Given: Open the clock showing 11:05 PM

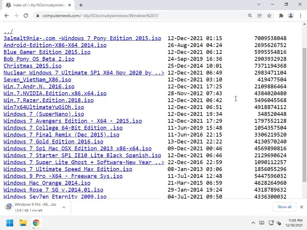Looking at the screenshot, I should click(294, 223).
